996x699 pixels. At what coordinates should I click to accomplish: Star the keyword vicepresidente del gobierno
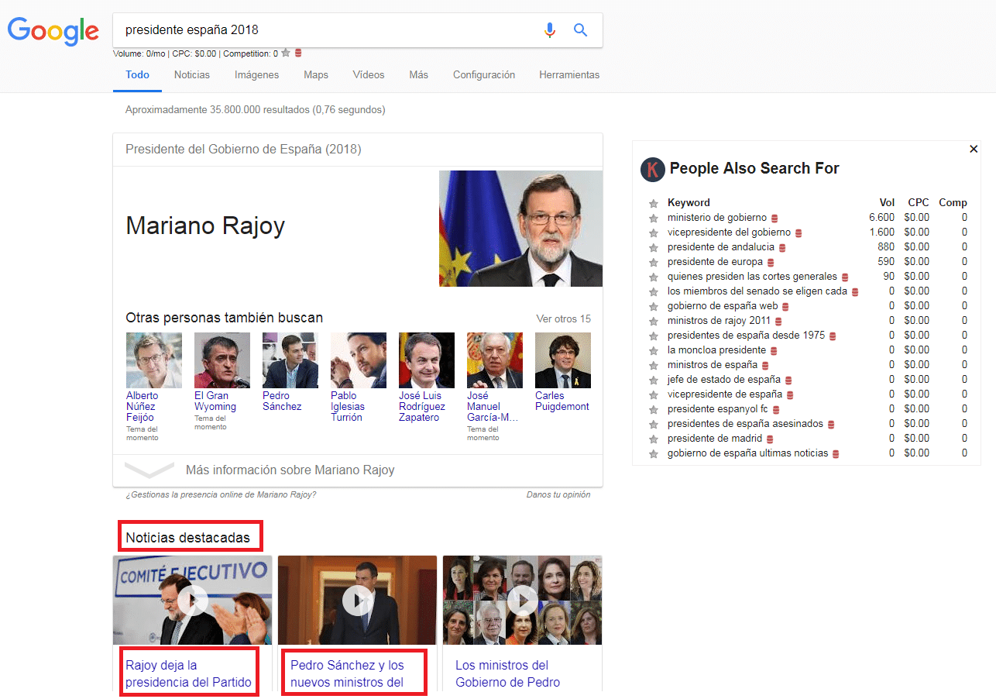click(654, 232)
